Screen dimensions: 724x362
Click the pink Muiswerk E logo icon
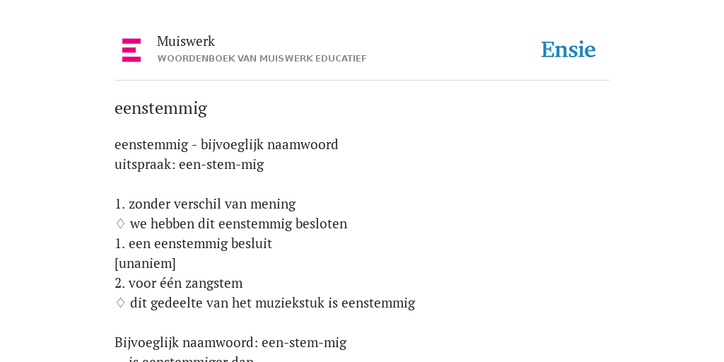coord(132,50)
